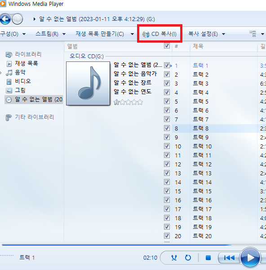The height and width of the screenshot is (270, 266).
Task: Click the album cover music note thumbnail
Action: [88, 83]
